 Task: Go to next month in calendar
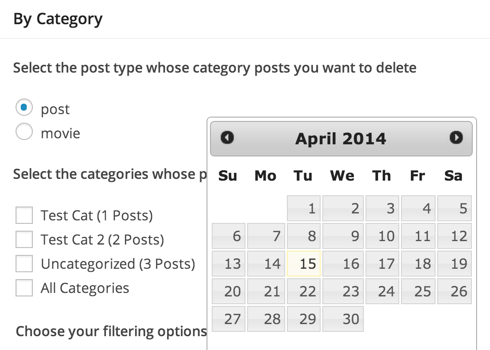[x=456, y=138]
